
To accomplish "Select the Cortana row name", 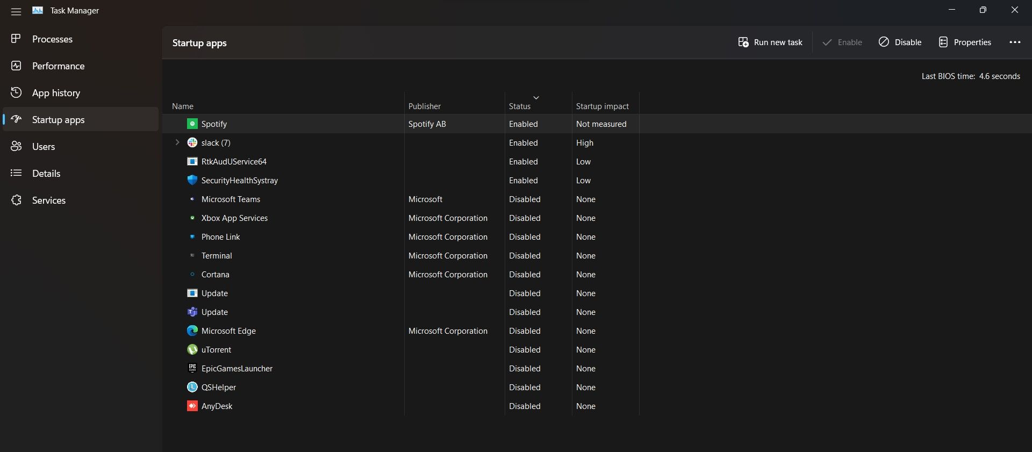I will (x=215, y=274).
